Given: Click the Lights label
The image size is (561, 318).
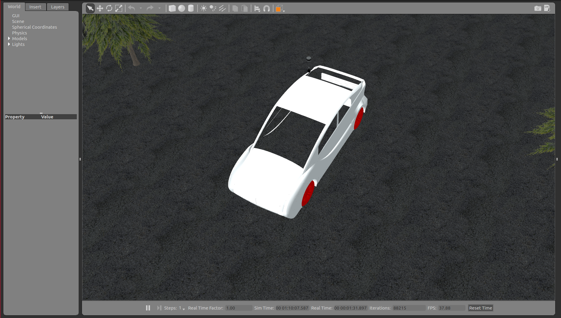Looking at the screenshot, I should 18,44.
